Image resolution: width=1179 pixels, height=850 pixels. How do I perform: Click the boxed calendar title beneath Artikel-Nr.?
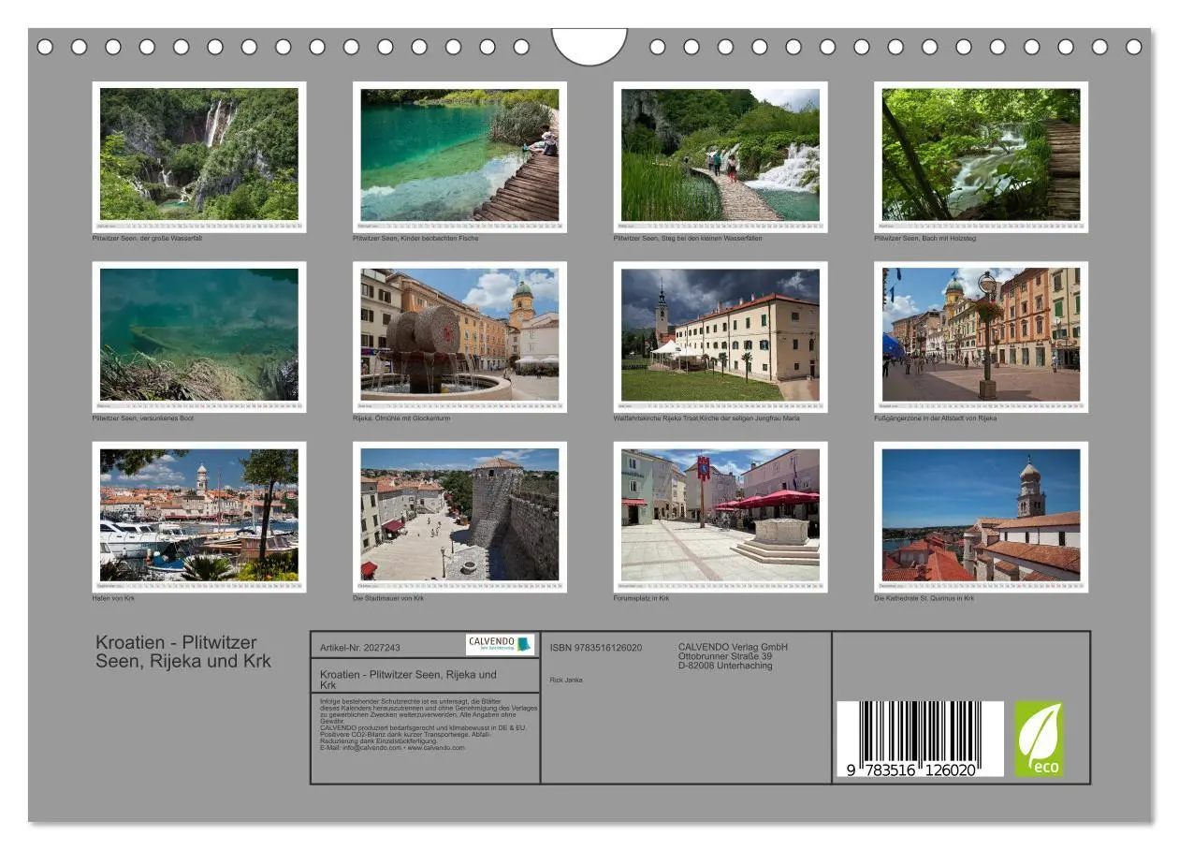[408, 680]
